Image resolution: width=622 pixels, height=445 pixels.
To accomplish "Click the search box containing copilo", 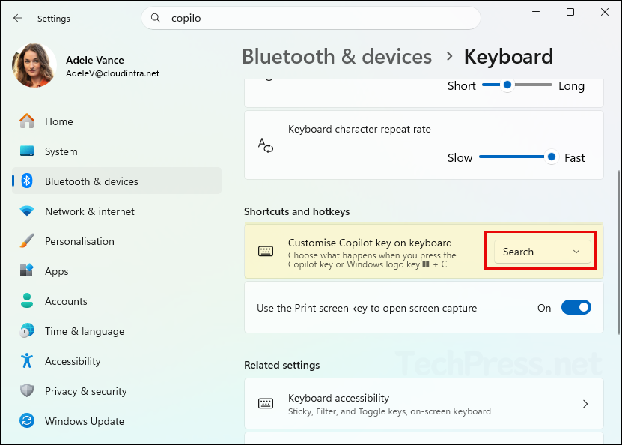I will (311, 17).
